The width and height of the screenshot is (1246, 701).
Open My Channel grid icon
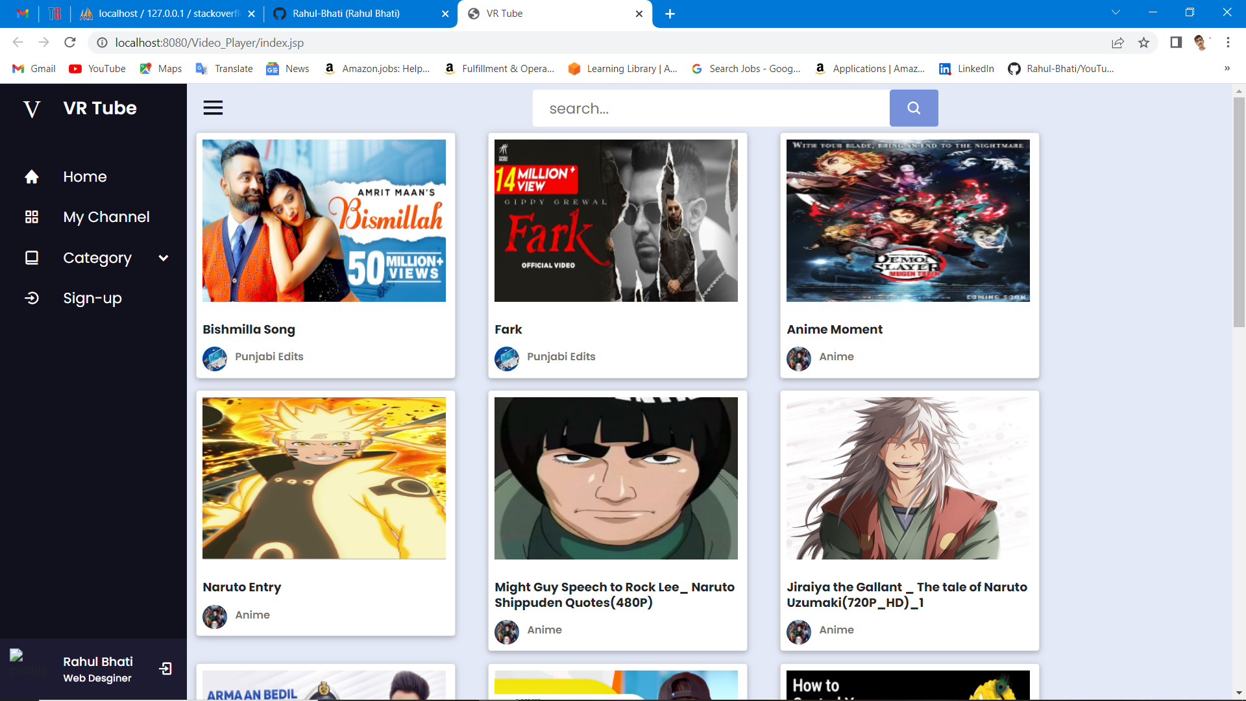click(x=32, y=217)
